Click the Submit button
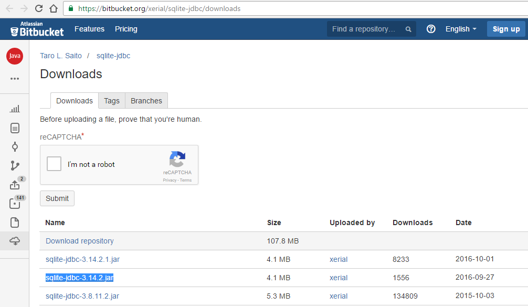The height and width of the screenshot is (307, 528). click(57, 198)
